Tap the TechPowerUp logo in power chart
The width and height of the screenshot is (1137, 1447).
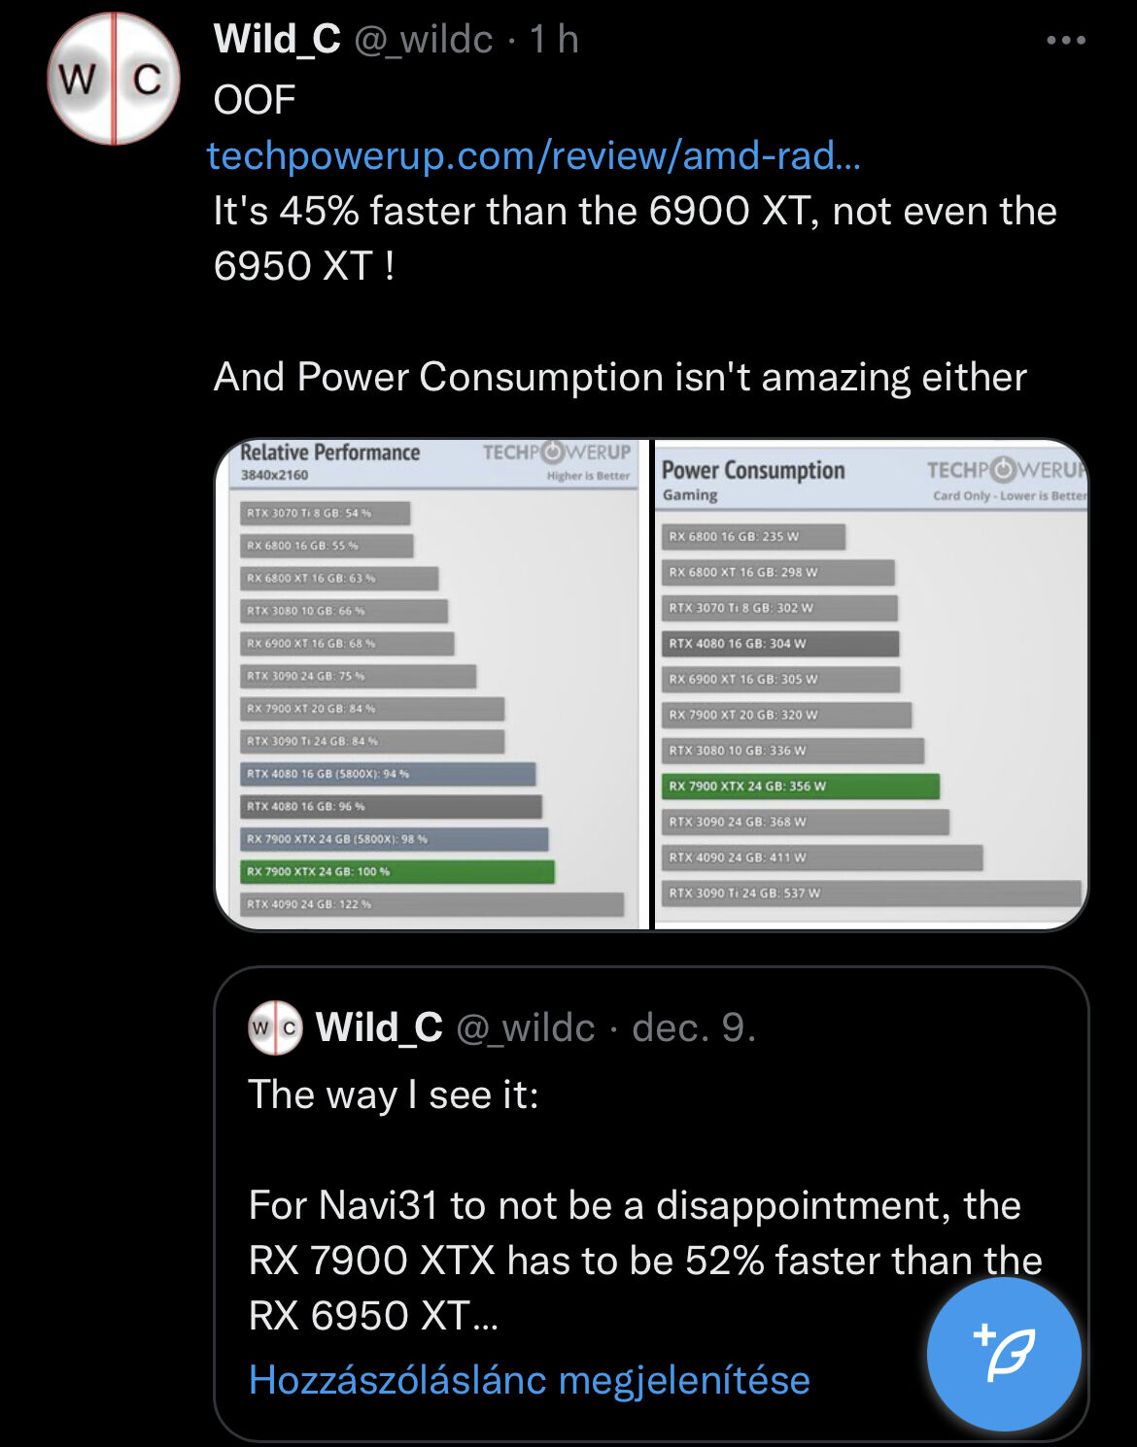(1008, 470)
